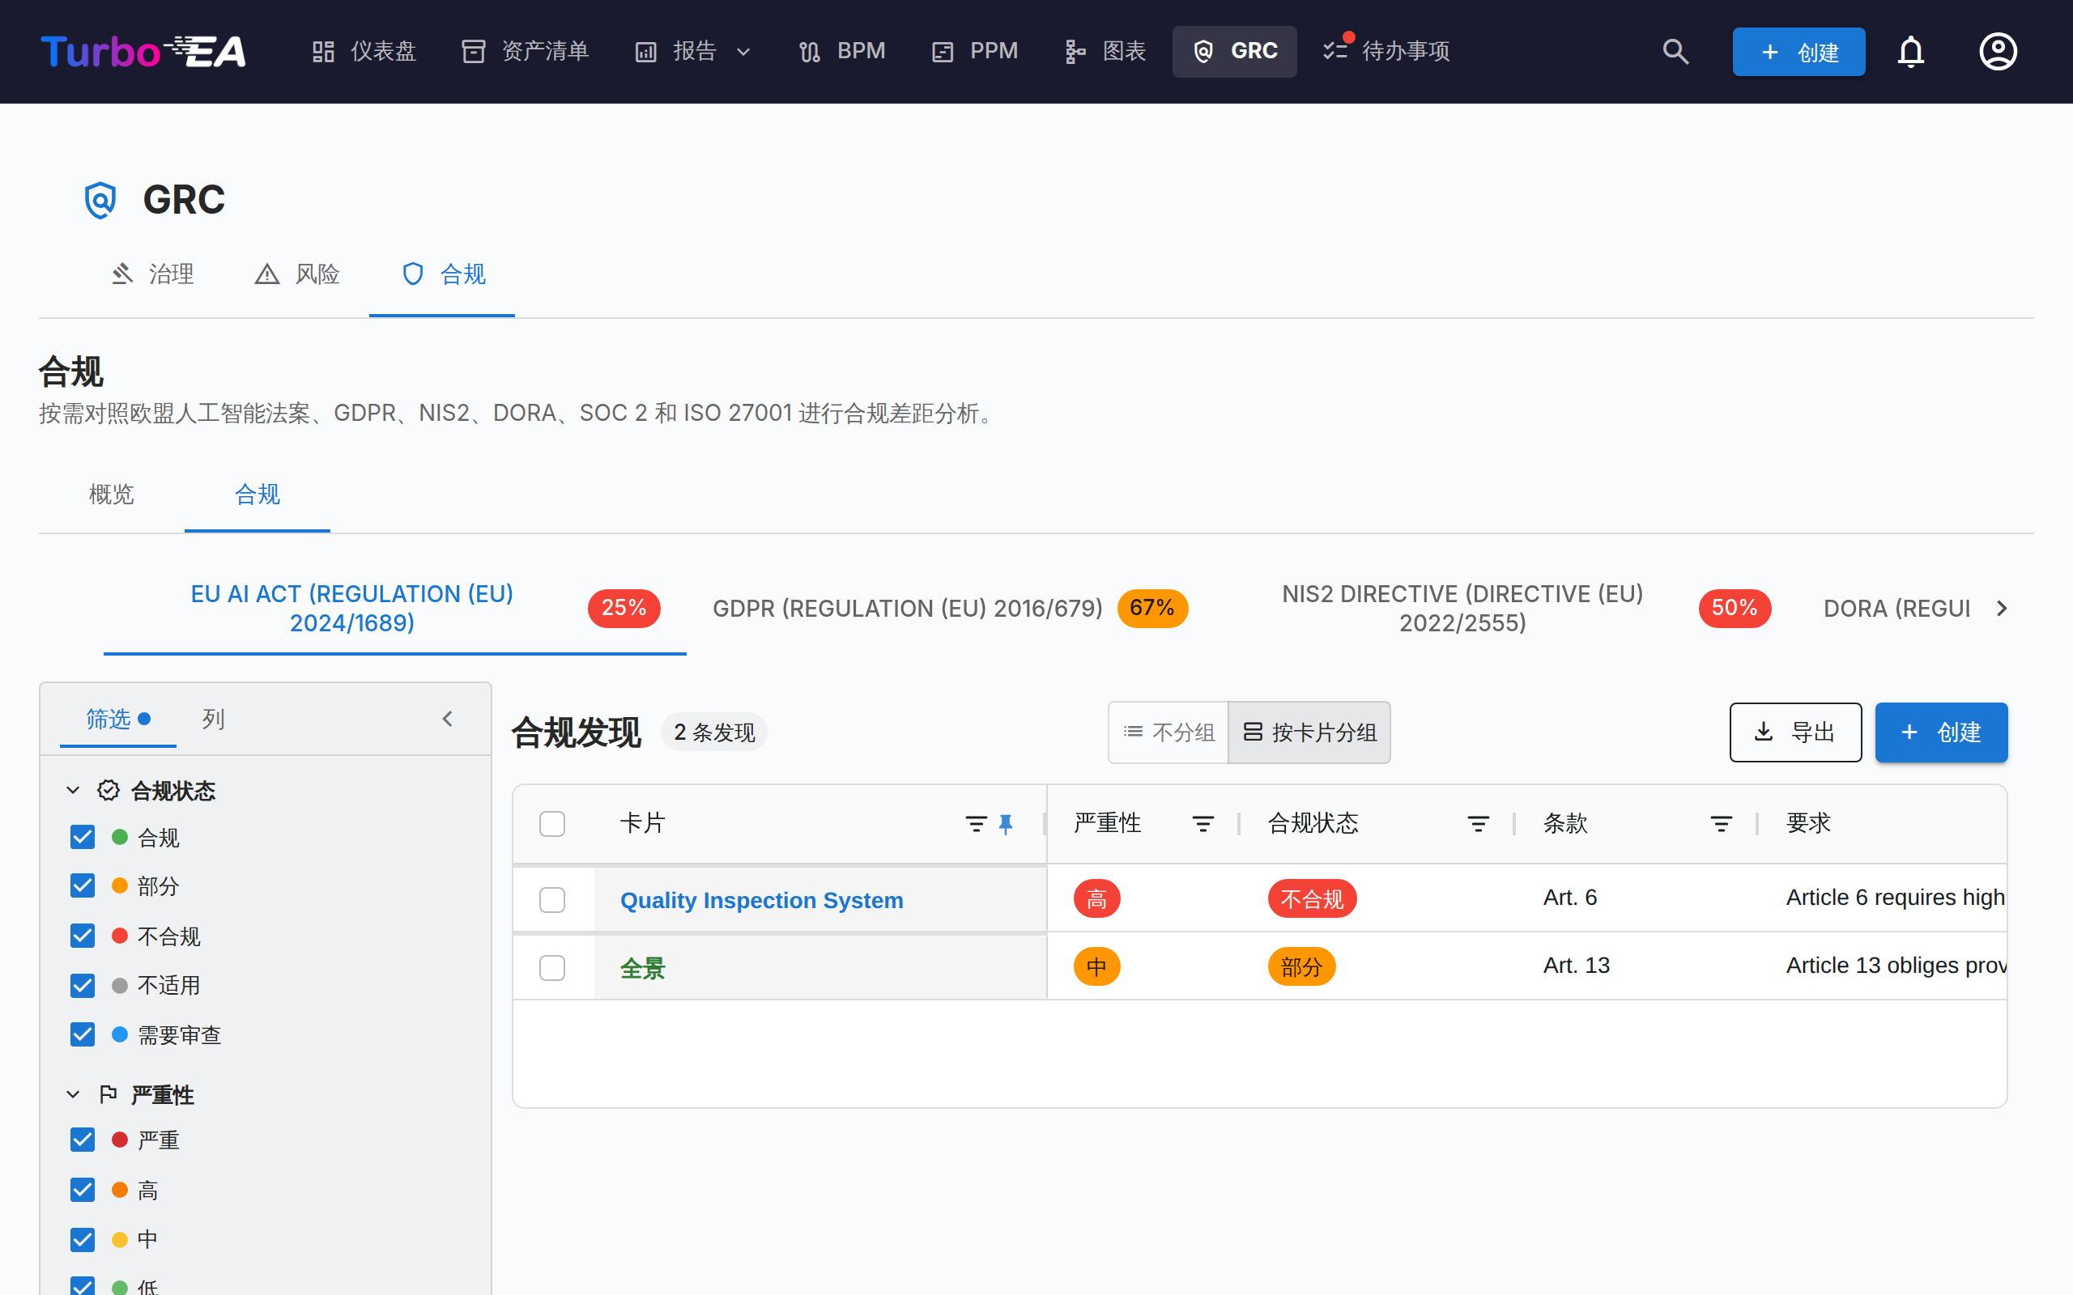Screen dimensions: 2073x1295
Task: Click 创建 button beside the export button
Action: coord(1940,732)
